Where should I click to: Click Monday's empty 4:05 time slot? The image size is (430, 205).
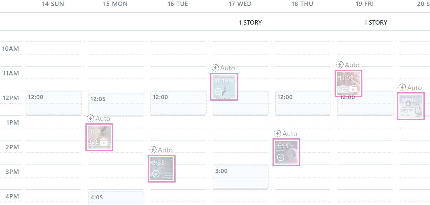pos(116,198)
